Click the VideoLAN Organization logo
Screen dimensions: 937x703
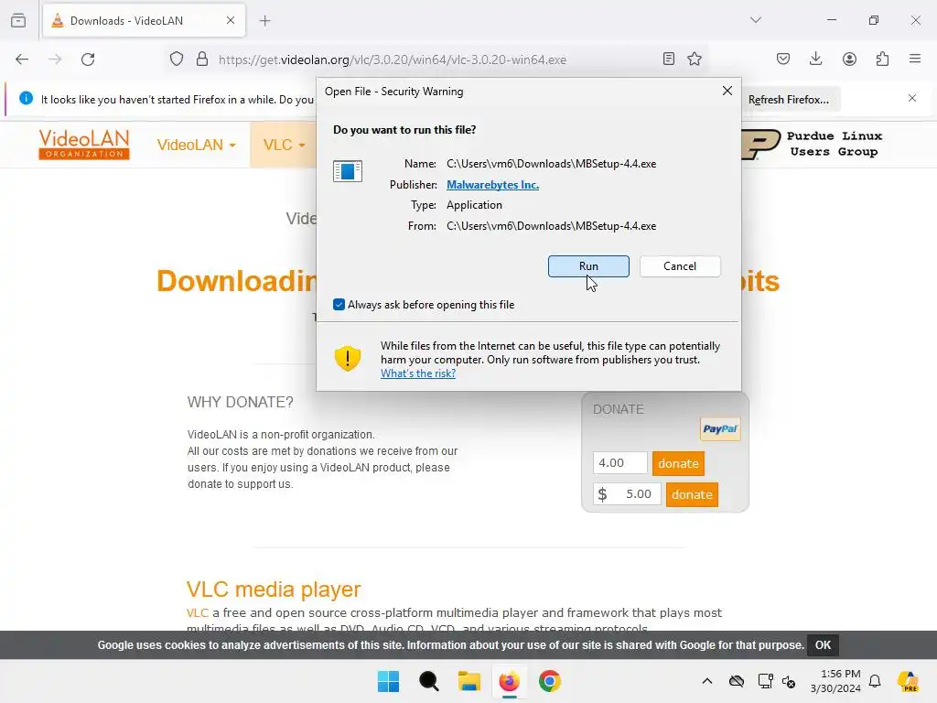click(x=83, y=144)
